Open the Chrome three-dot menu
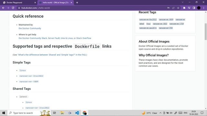The height and width of the screenshot is (116, 207). click(204, 8)
